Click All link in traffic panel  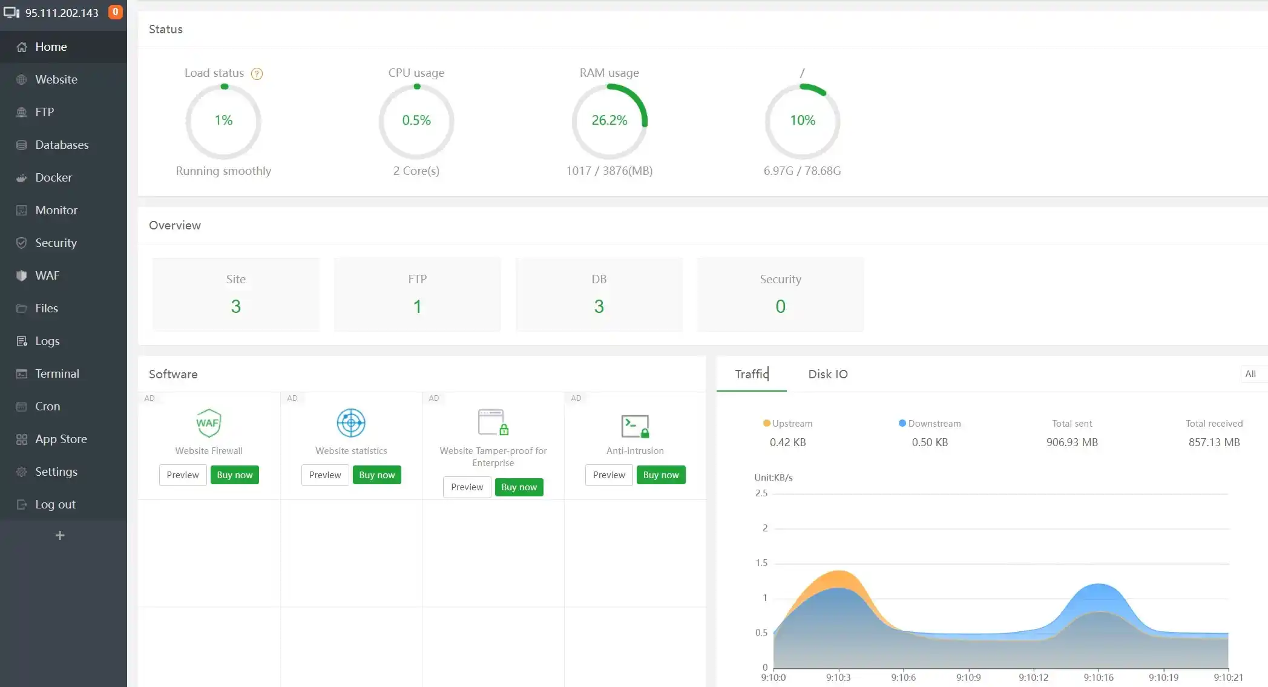[1250, 373]
